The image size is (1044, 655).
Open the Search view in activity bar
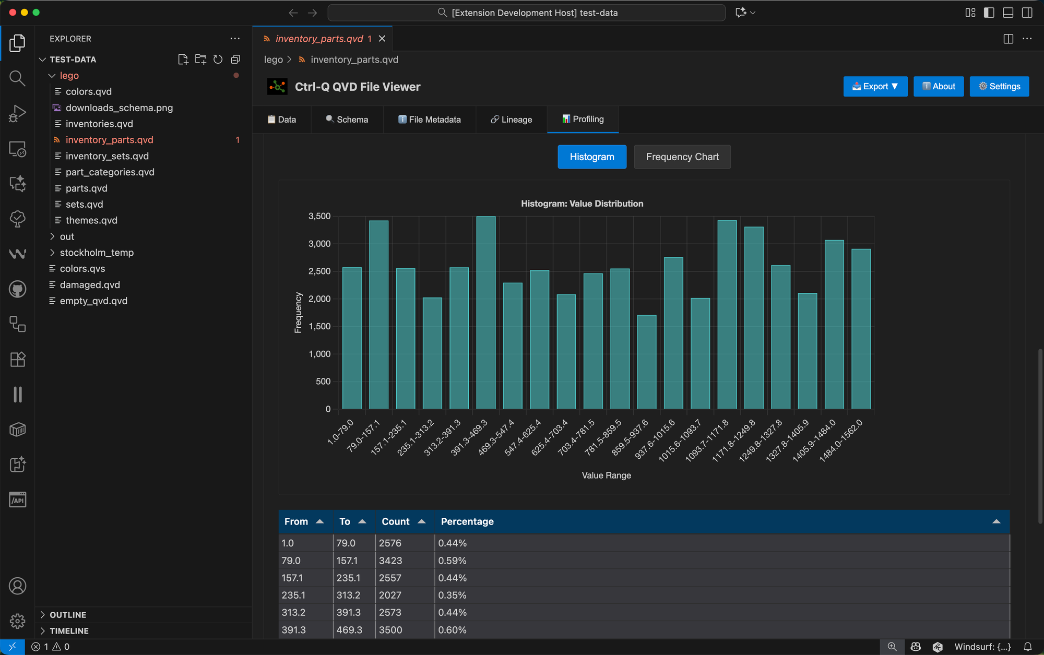pos(17,78)
